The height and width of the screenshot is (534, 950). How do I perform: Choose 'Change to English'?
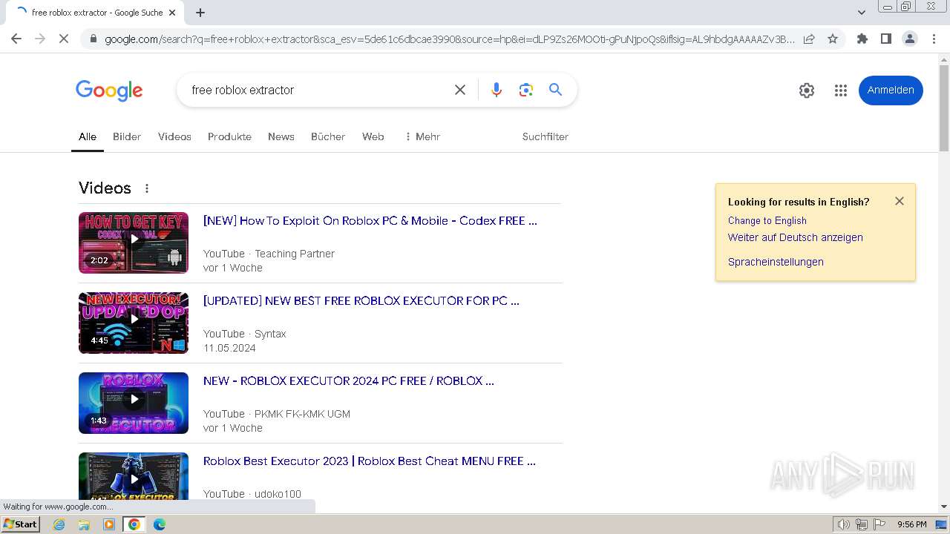[x=767, y=220]
